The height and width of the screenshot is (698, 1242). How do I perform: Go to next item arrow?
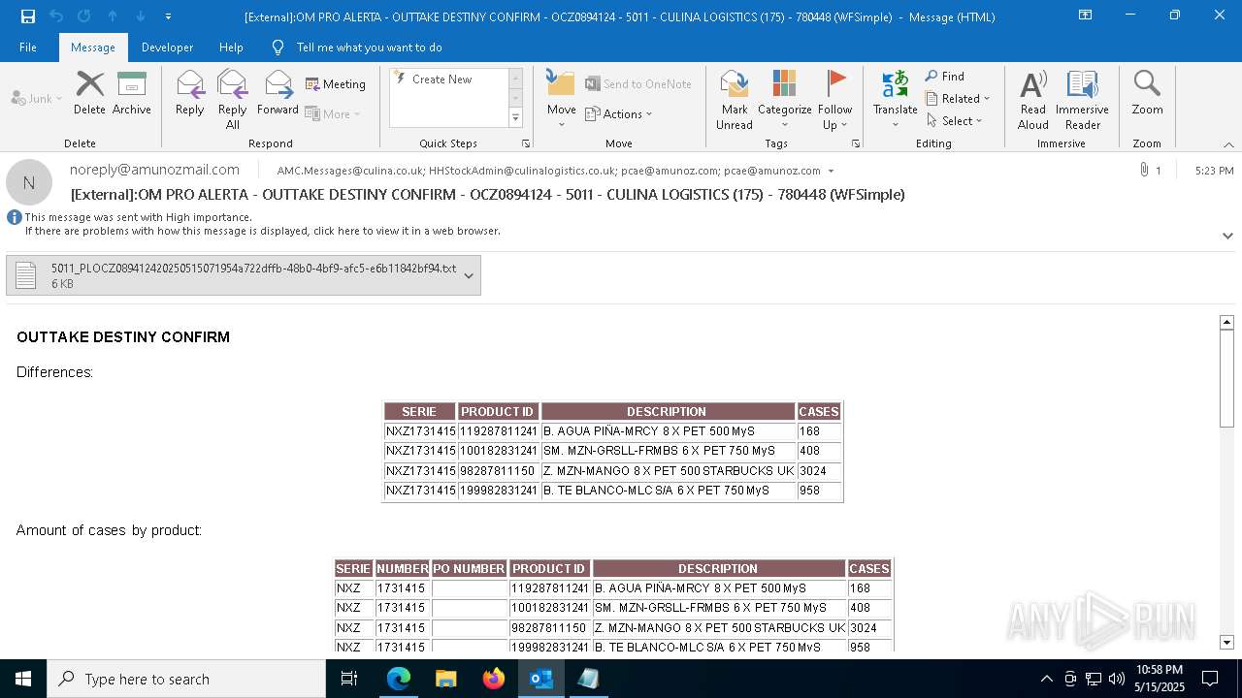141,16
